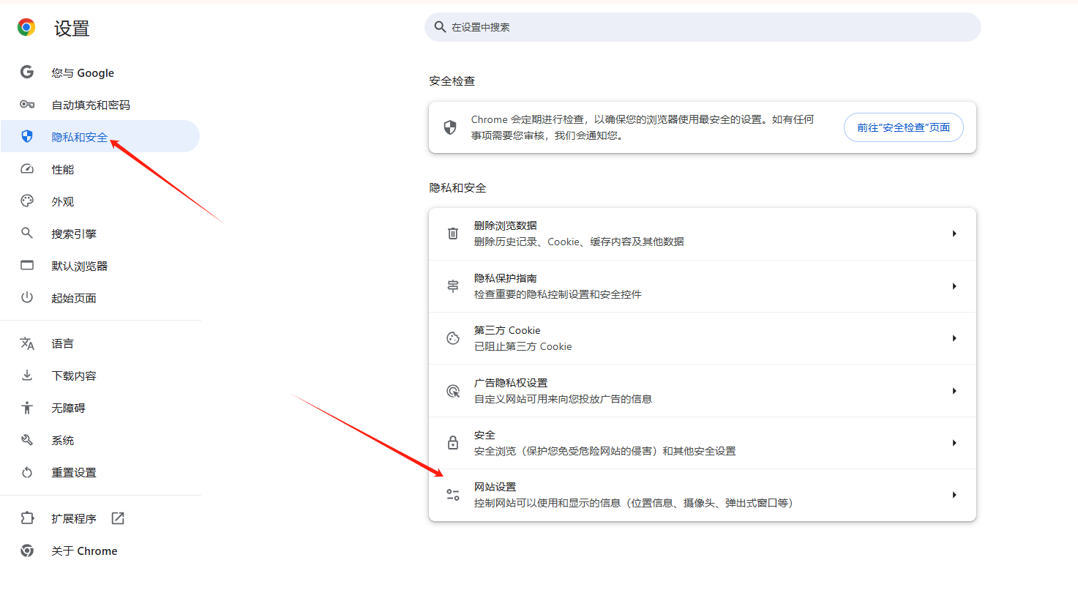This screenshot has width=1078, height=612.
Task: Click the power icon for 起始页面
Action: (x=27, y=297)
